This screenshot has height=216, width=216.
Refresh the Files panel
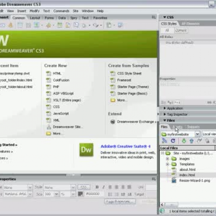[x=173, y=141]
